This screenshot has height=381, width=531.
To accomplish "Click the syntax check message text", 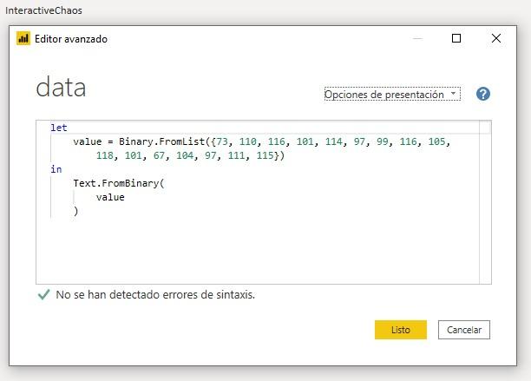I will coord(155,294).
